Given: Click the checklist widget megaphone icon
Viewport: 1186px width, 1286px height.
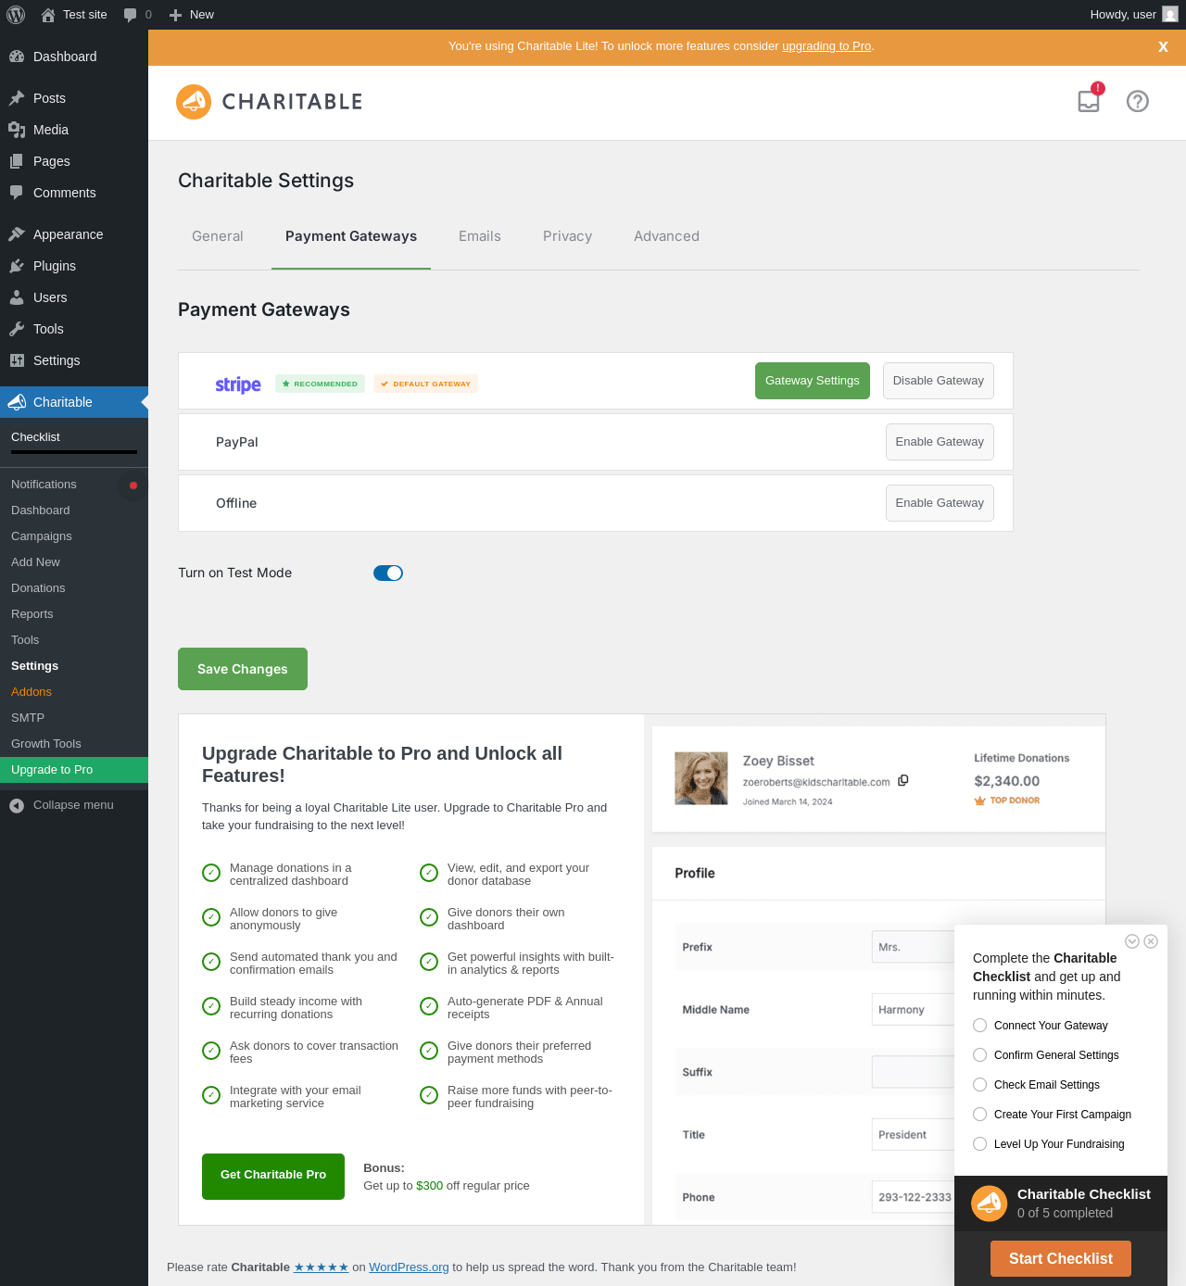Looking at the screenshot, I should [x=990, y=1204].
